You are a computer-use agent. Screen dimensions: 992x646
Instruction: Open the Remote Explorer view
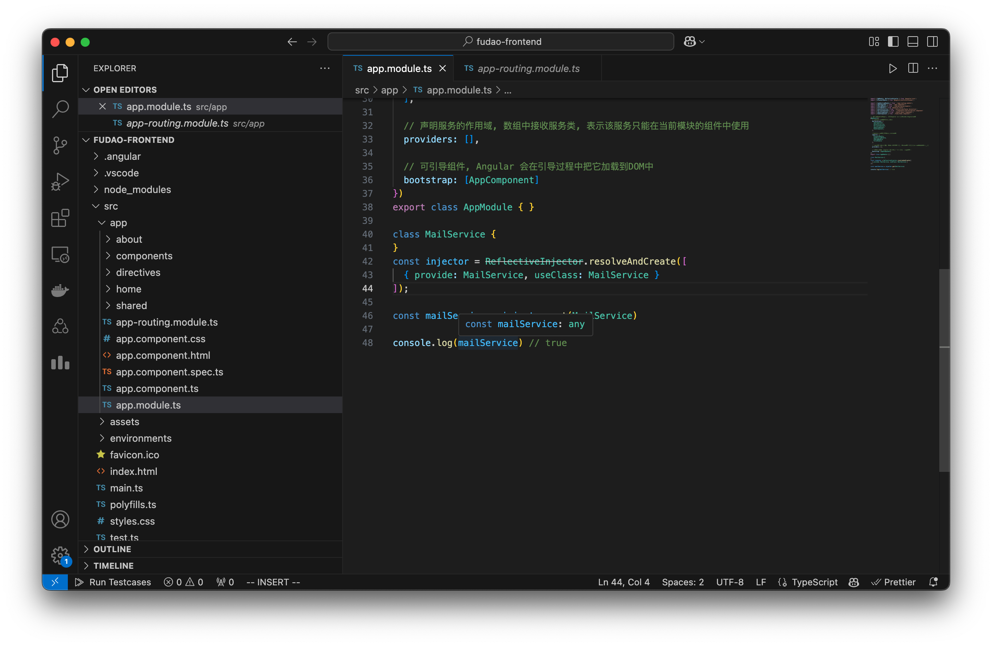[60, 255]
